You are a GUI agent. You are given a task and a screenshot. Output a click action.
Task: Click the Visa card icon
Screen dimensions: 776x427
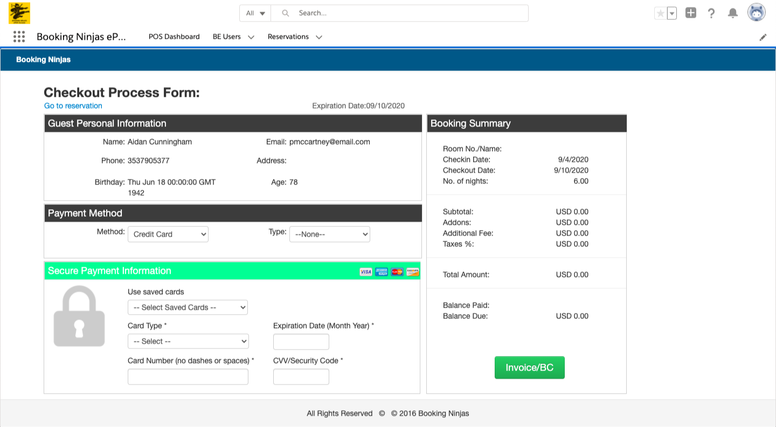[366, 272]
